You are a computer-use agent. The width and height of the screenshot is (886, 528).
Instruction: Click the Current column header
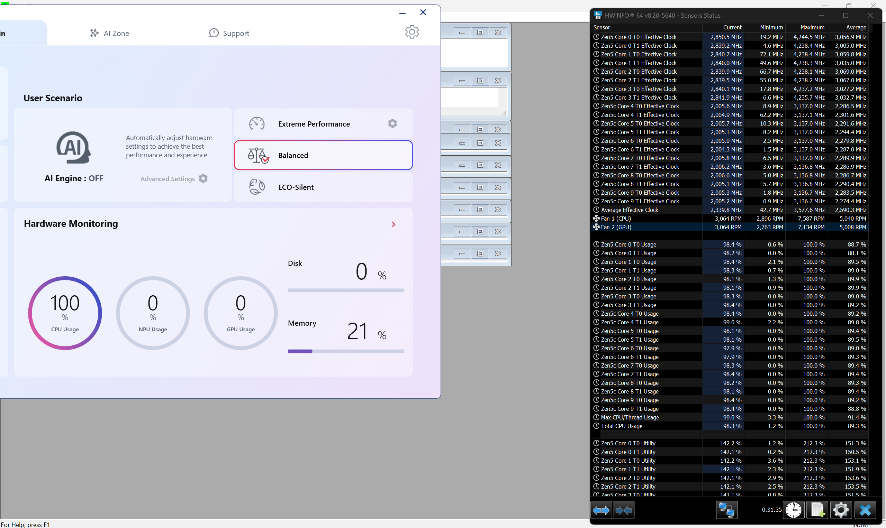[723, 27]
